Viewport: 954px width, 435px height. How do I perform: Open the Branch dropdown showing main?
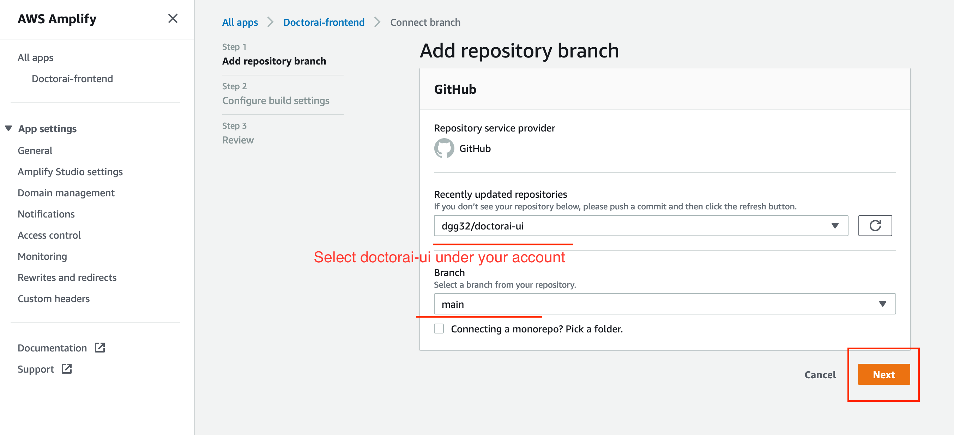pyautogui.click(x=665, y=304)
